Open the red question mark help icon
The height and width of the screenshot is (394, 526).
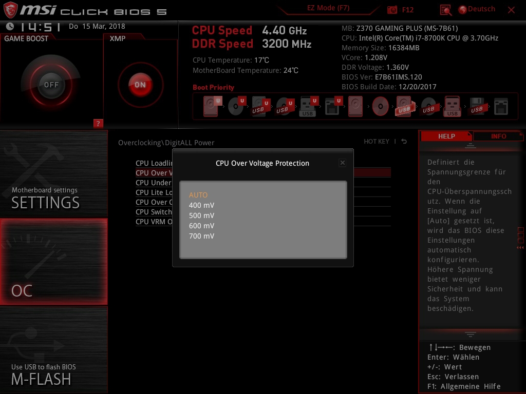tap(98, 123)
